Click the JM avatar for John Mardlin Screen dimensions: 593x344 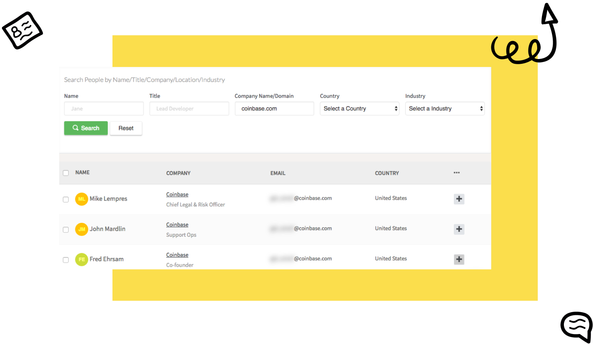81,229
